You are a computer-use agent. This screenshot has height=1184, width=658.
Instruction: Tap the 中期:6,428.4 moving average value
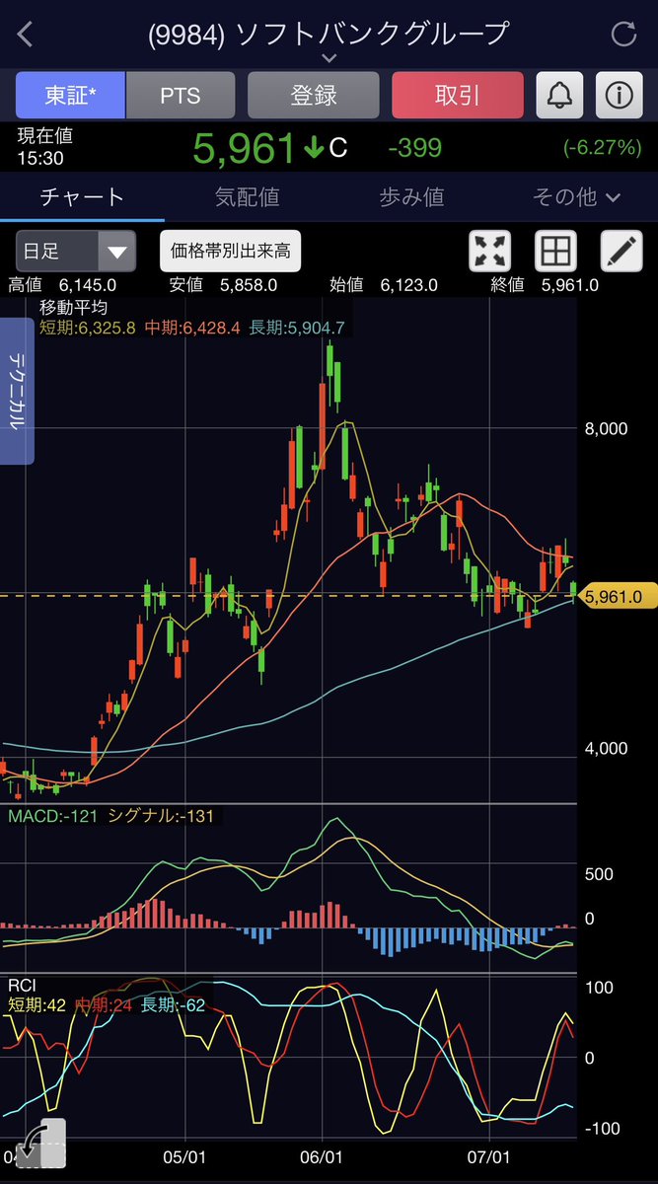tap(193, 328)
